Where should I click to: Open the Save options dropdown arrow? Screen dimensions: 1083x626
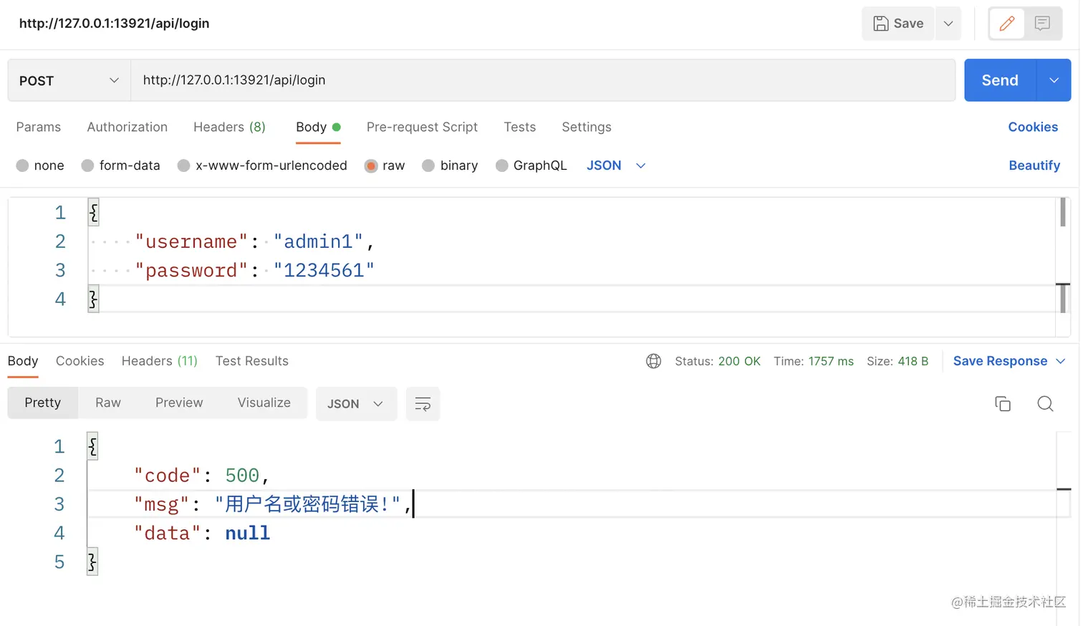pos(948,24)
